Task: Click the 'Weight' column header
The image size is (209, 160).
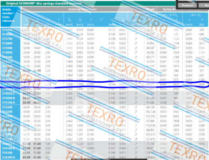Action: [150, 9]
